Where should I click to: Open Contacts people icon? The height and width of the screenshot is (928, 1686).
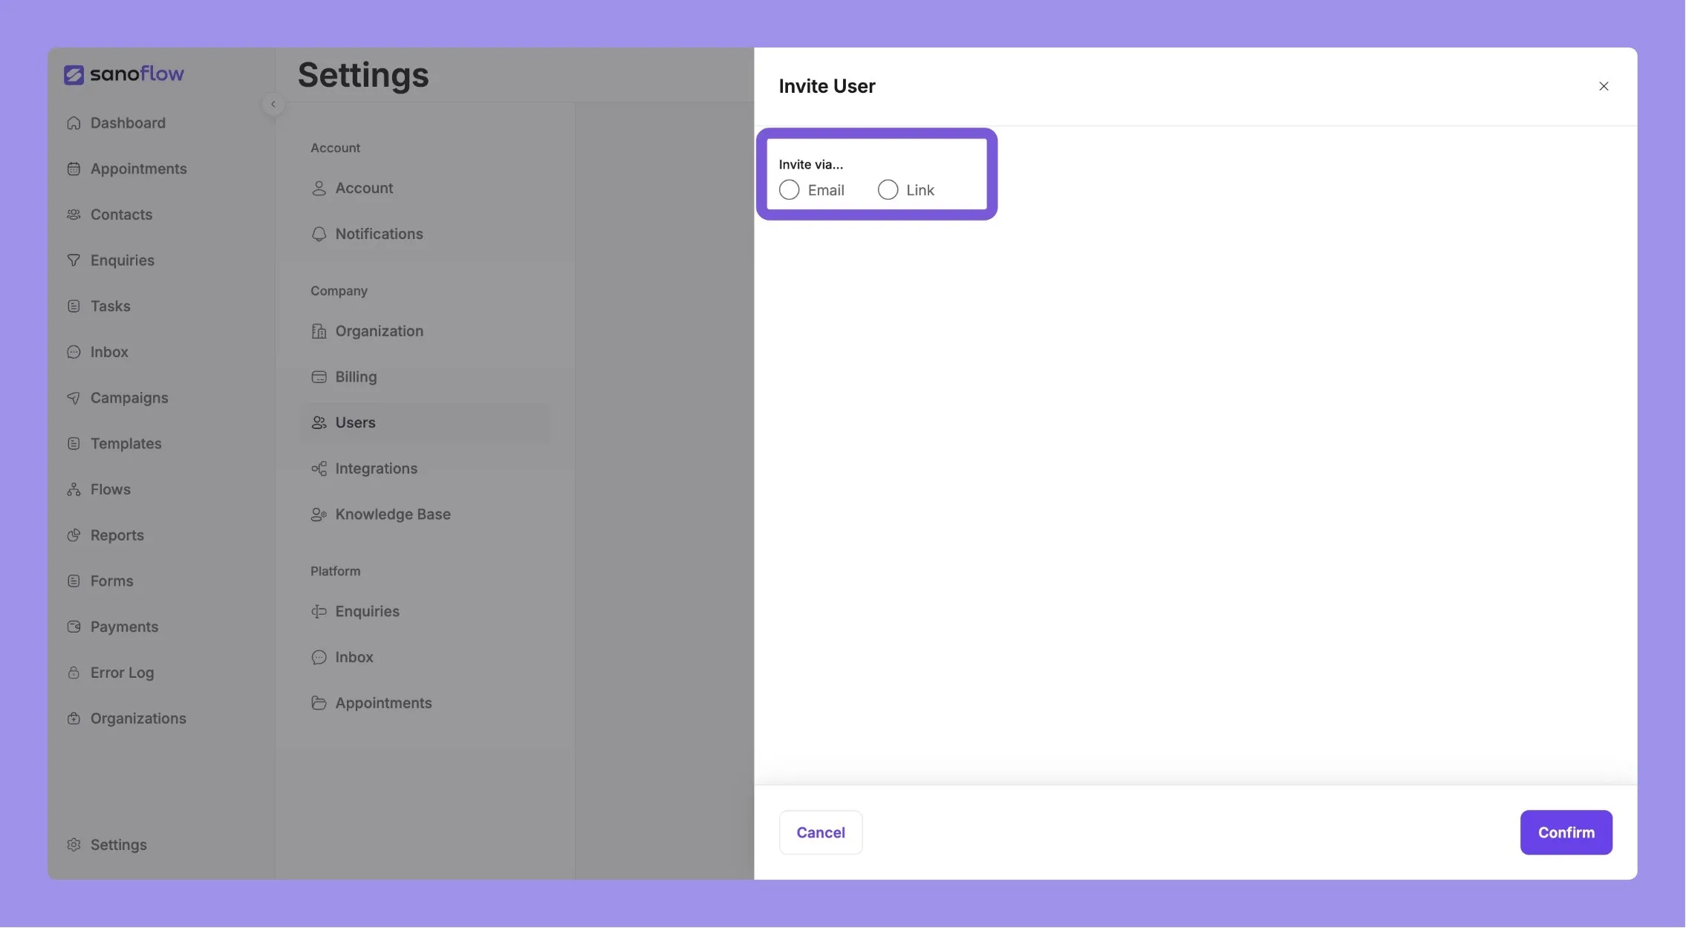click(74, 215)
